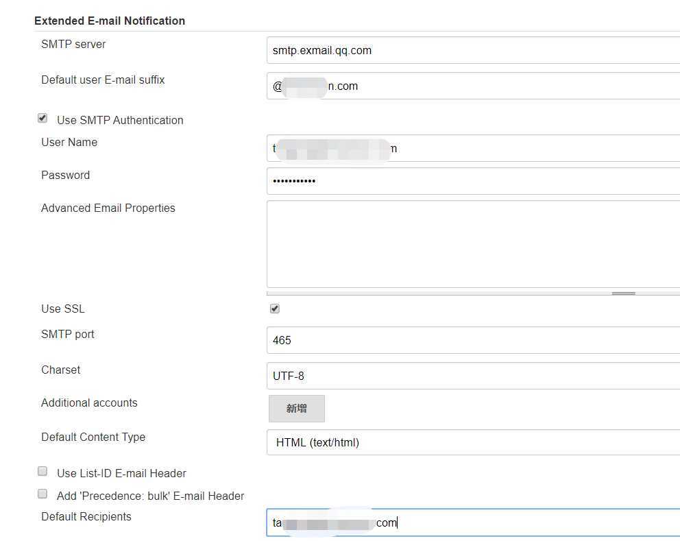Click the SMTP port field showing 465

473,340
